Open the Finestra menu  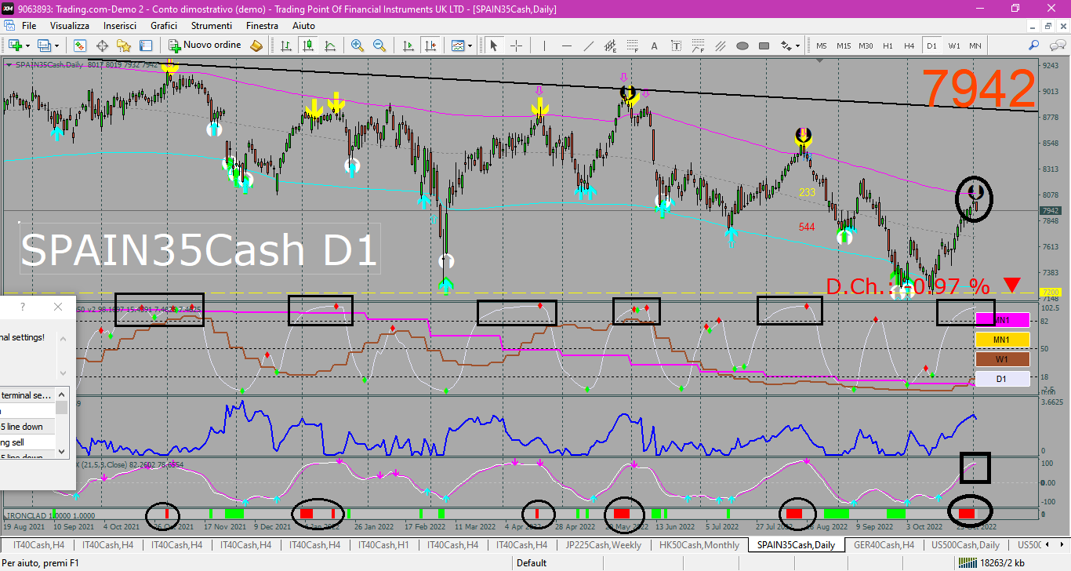tap(262, 26)
